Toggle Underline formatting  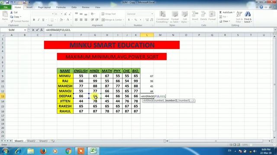43,20
